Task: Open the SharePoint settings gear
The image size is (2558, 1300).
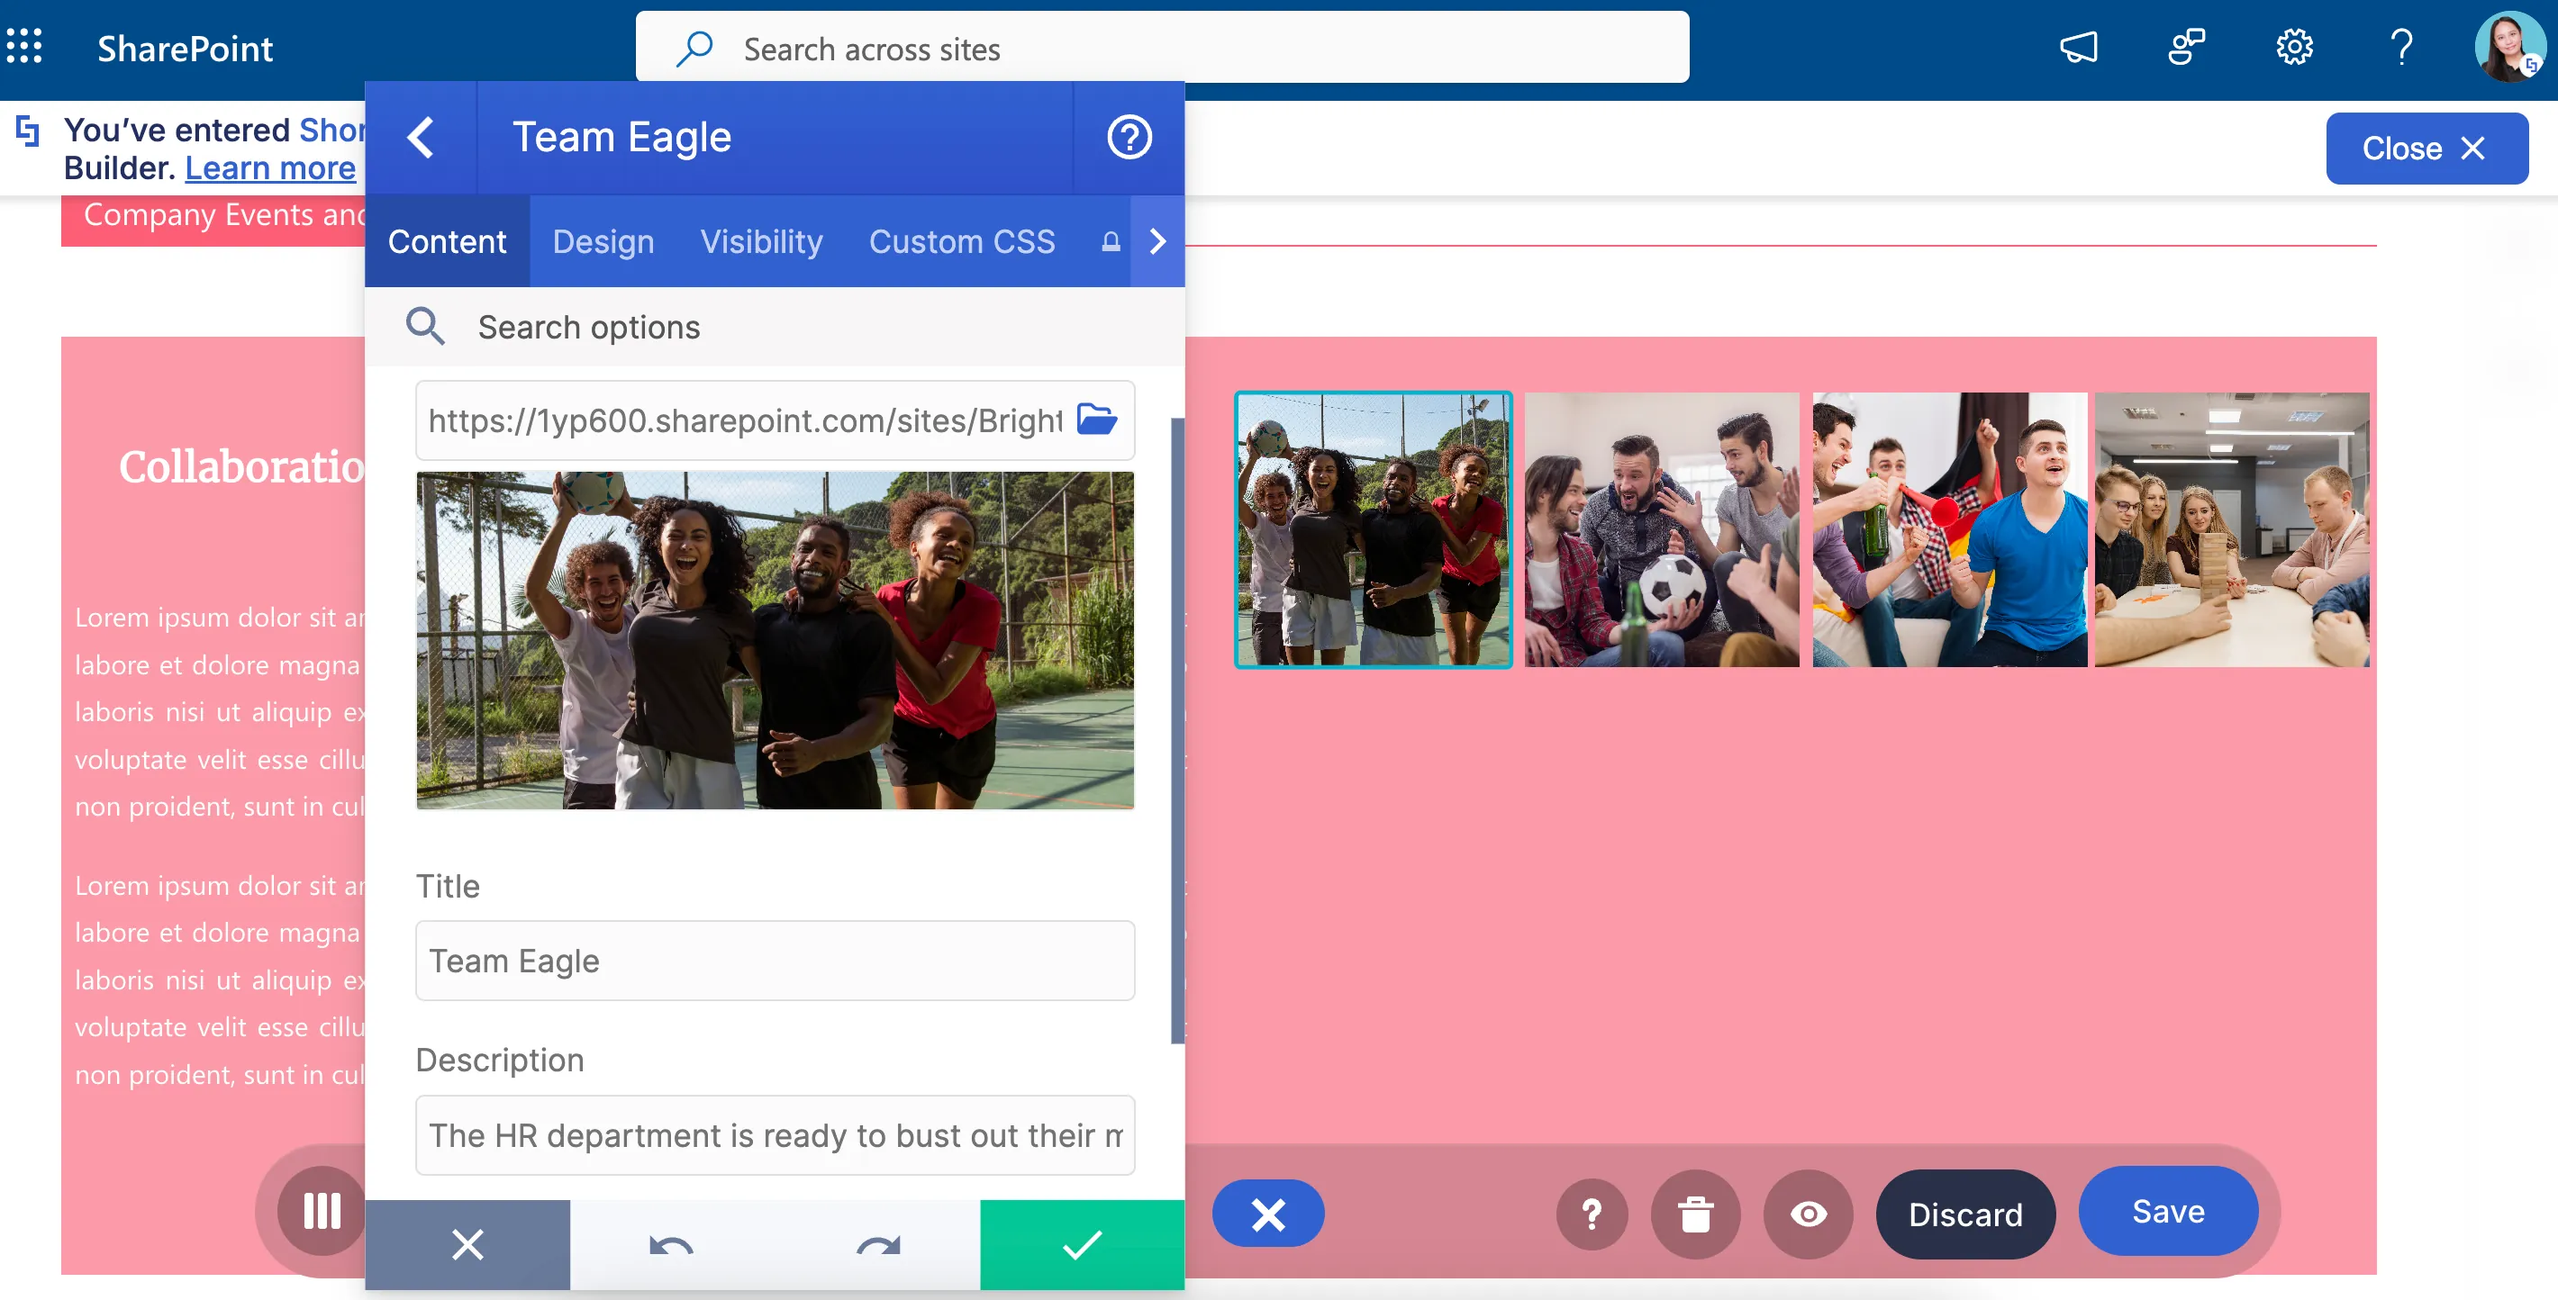Action: [2295, 47]
